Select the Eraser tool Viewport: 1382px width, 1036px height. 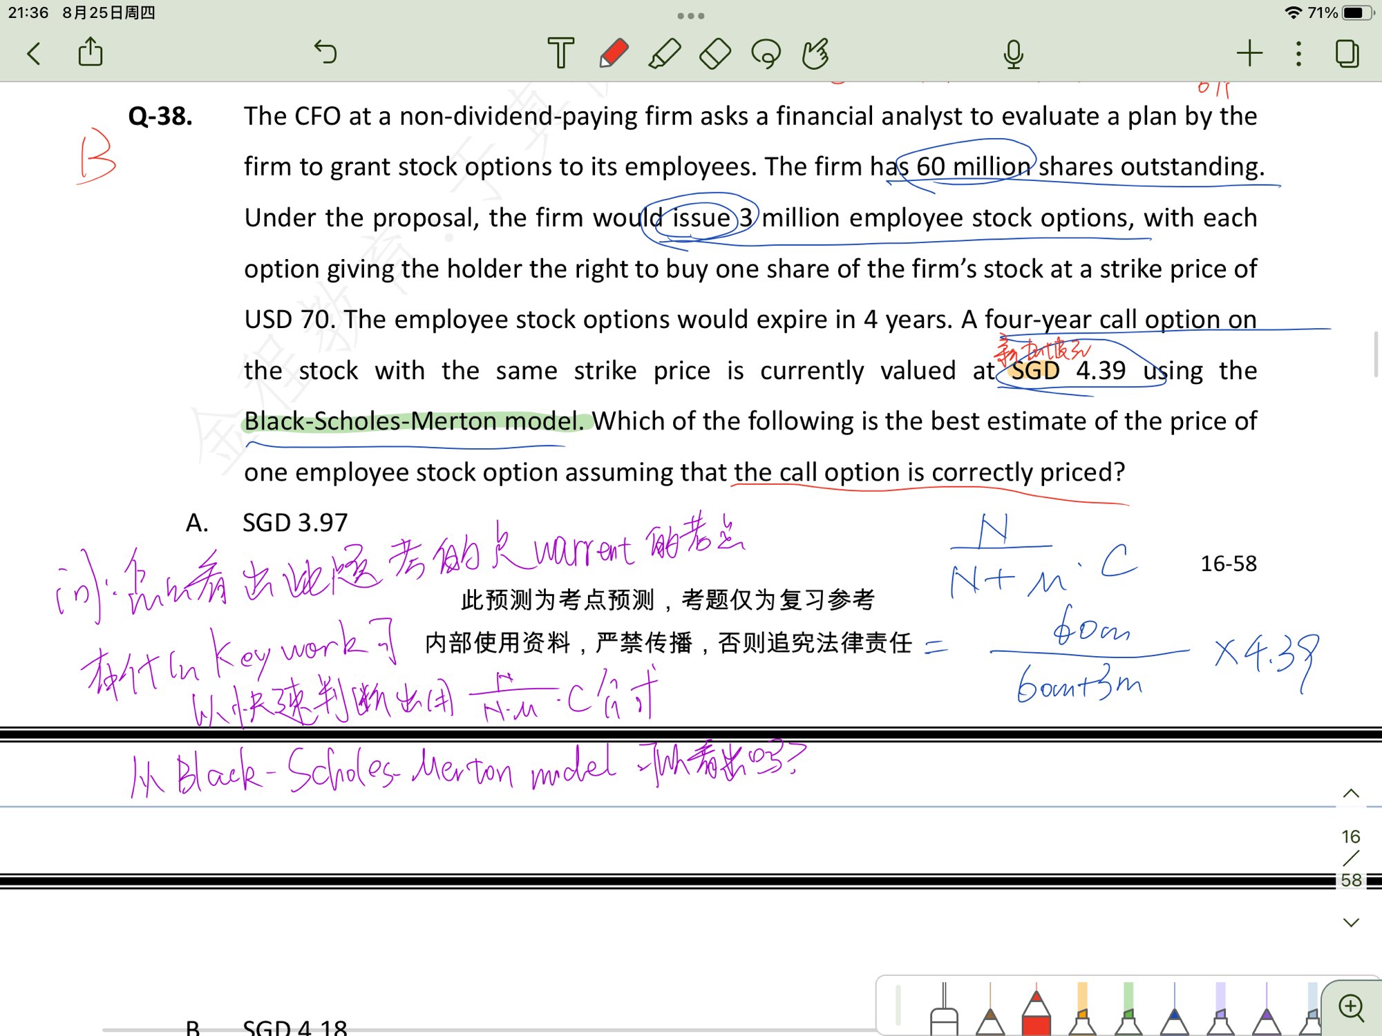tap(715, 53)
